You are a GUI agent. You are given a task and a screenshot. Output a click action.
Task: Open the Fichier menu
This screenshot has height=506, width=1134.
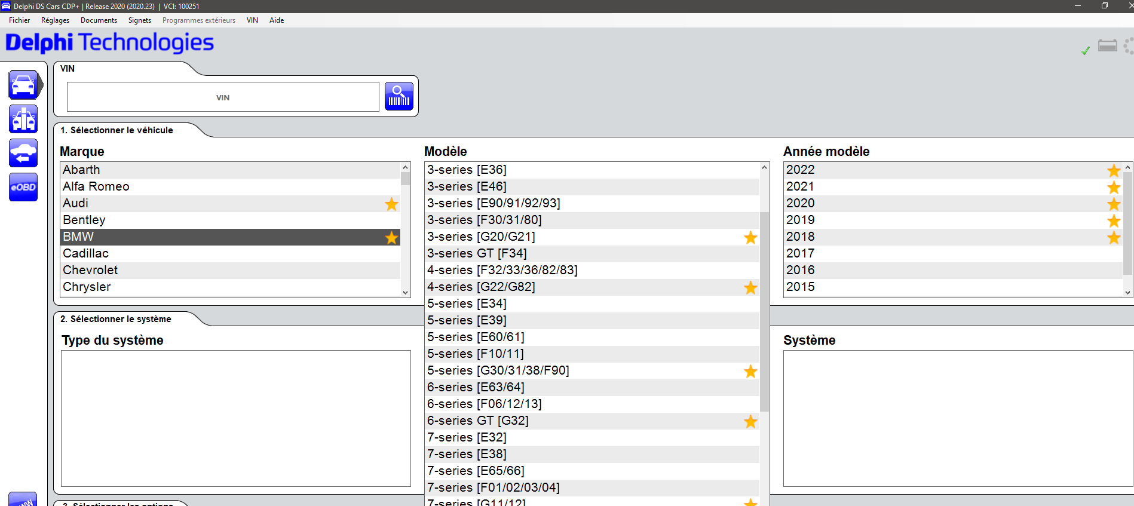(x=20, y=20)
